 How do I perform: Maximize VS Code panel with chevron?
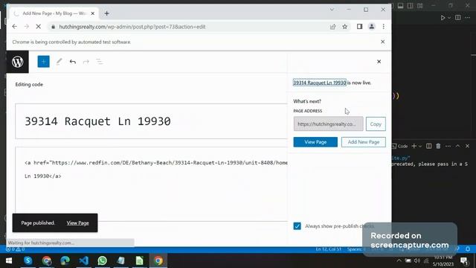pyautogui.click(x=457, y=146)
